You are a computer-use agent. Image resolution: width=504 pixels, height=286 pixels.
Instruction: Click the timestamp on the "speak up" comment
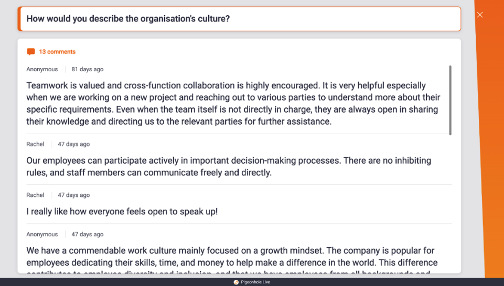pos(74,195)
